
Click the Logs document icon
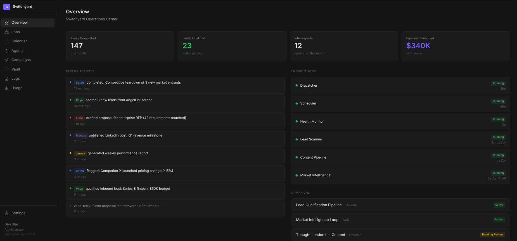[x=6, y=79]
